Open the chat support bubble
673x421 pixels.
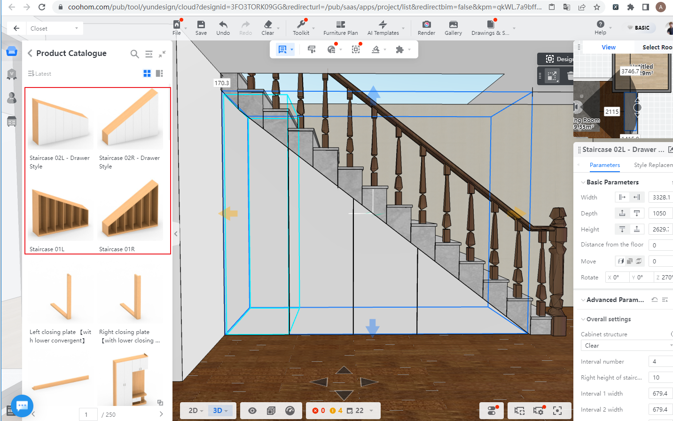(x=22, y=405)
